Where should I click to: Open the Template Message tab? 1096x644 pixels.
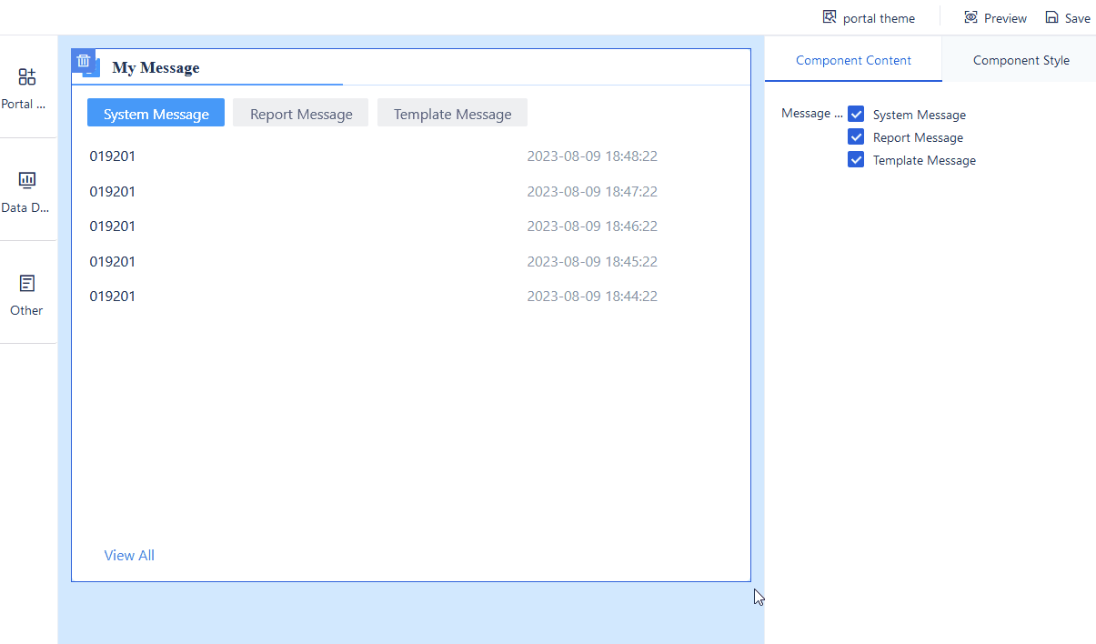(452, 113)
